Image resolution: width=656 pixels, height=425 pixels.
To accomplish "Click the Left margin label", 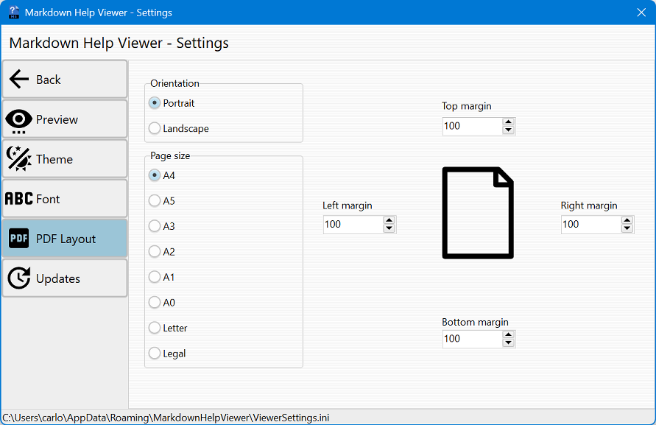I will pyautogui.click(x=348, y=206).
